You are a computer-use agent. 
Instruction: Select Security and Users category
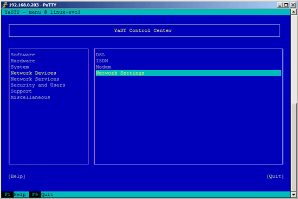38,85
